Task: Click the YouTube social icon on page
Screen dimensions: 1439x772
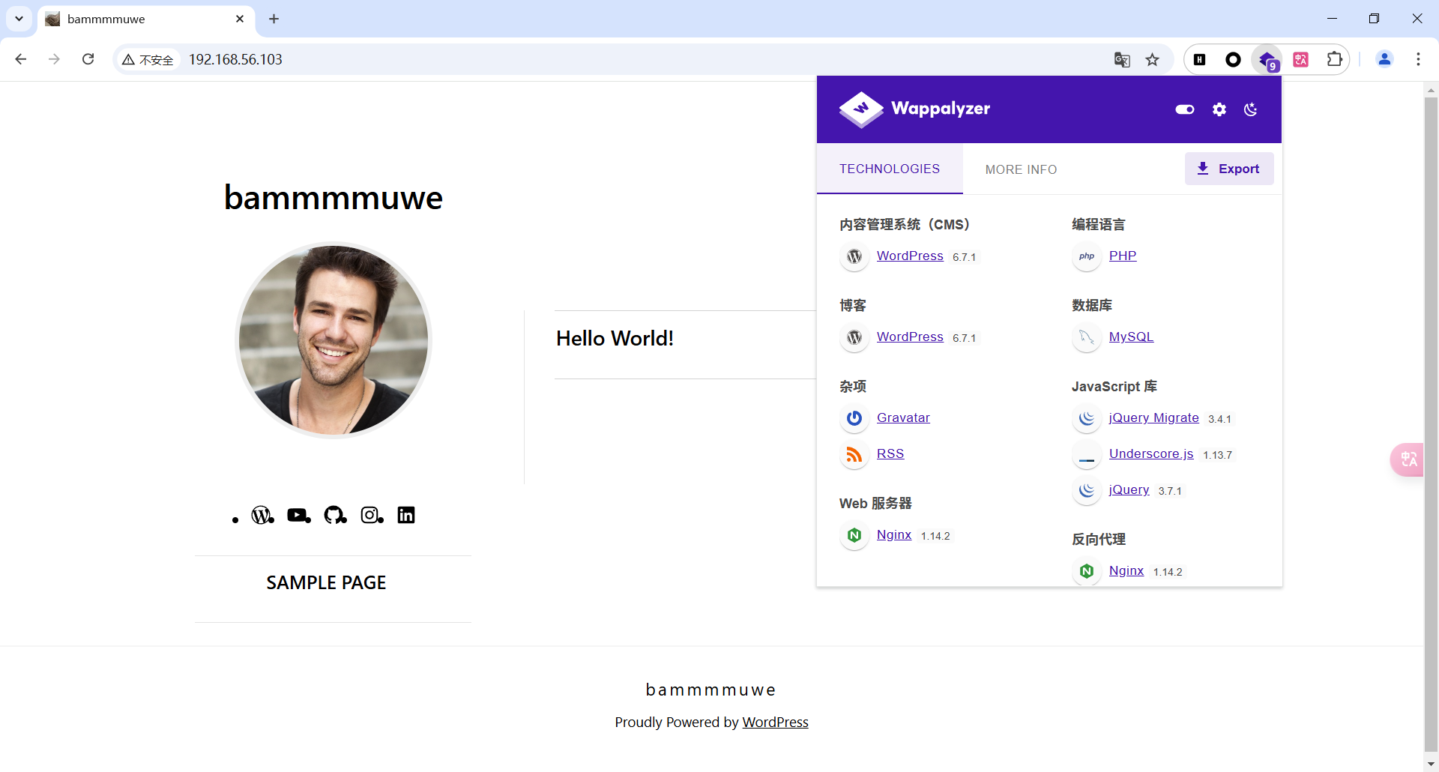Action: [298, 515]
